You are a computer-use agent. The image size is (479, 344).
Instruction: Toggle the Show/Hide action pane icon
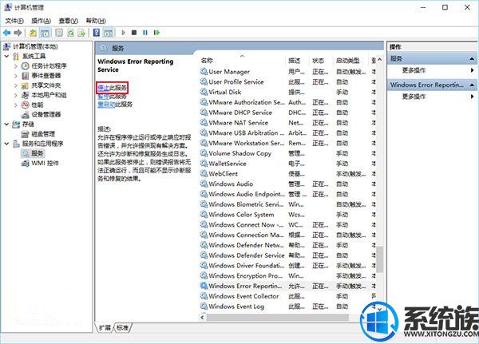point(108,33)
